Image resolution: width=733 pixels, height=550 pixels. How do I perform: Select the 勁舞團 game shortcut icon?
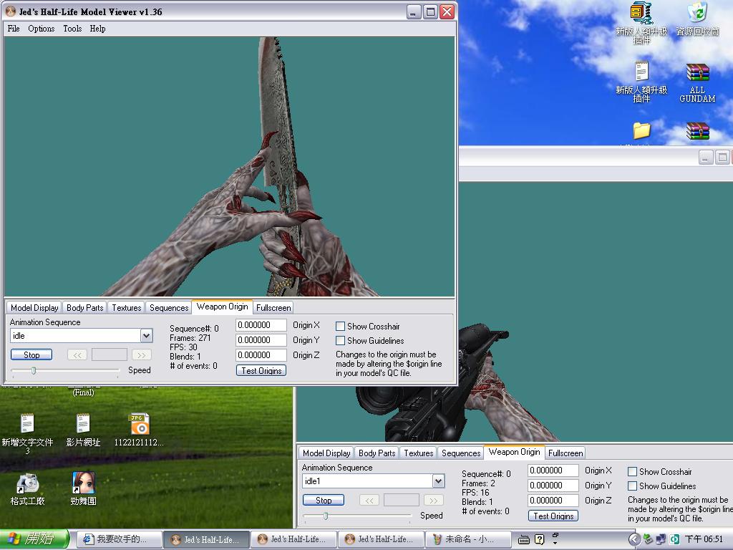[83, 483]
